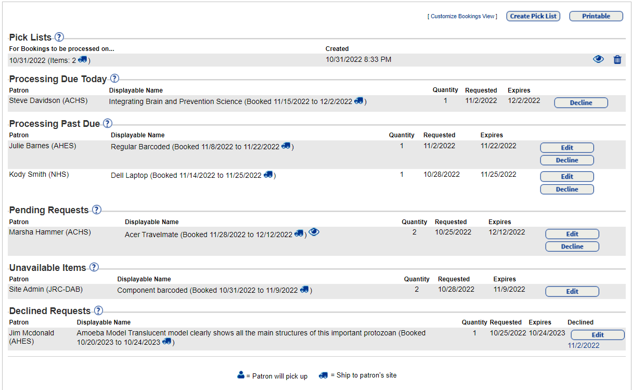Open help for Pending Requests section
The width and height of the screenshot is (632, 390).
click(96, 210)
